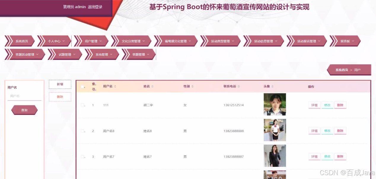Tick the select-all checkbox in table header

point(82,87)
